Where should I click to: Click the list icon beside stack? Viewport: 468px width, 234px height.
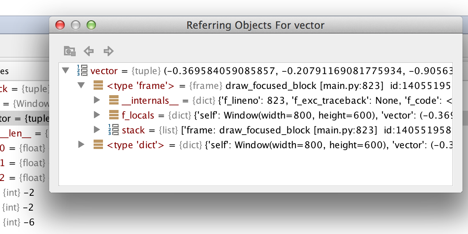coord(113,130)
